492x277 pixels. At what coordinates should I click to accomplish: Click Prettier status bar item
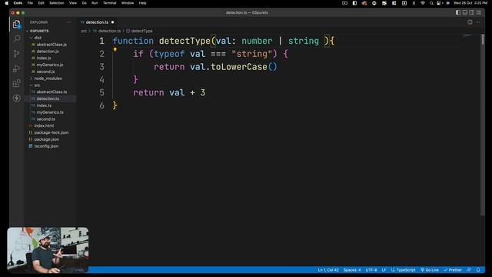[x=453, y=270]
